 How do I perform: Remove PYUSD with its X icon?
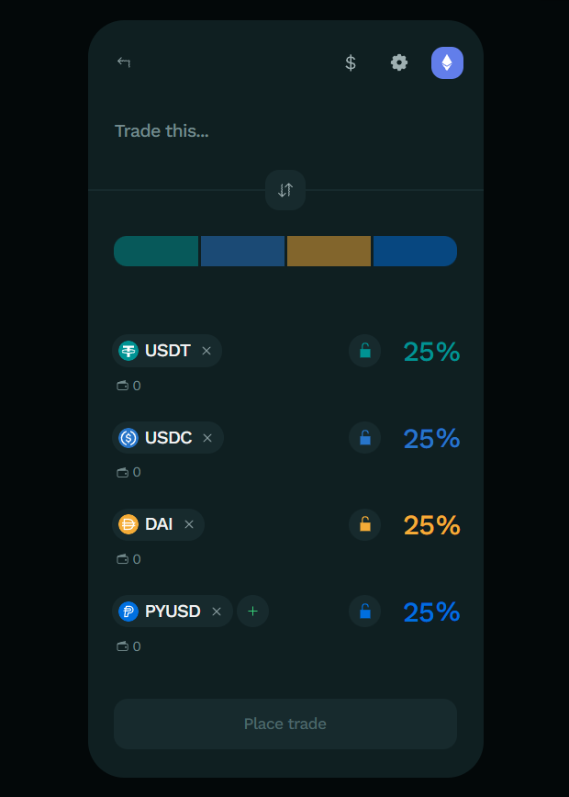(217, 612)
